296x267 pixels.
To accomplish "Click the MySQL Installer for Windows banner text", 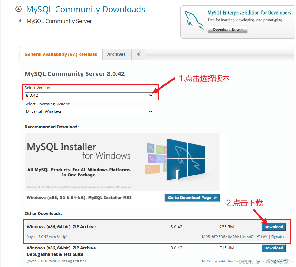I will [x=79, y=151].
